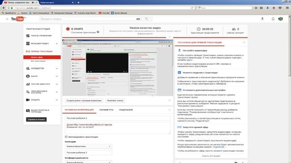Viewport: 291px width, 163px height.
Task: Click the Справка и отзывы button
Action: tap(36, 120)
